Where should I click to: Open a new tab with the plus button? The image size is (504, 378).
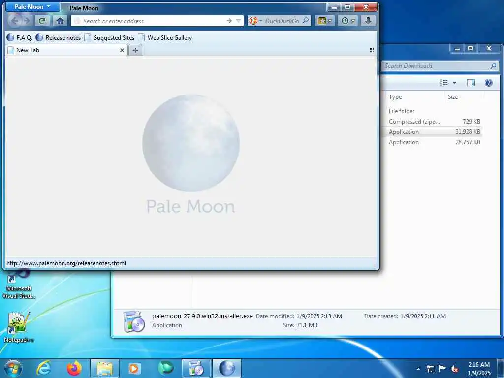[x=135, y=50]
